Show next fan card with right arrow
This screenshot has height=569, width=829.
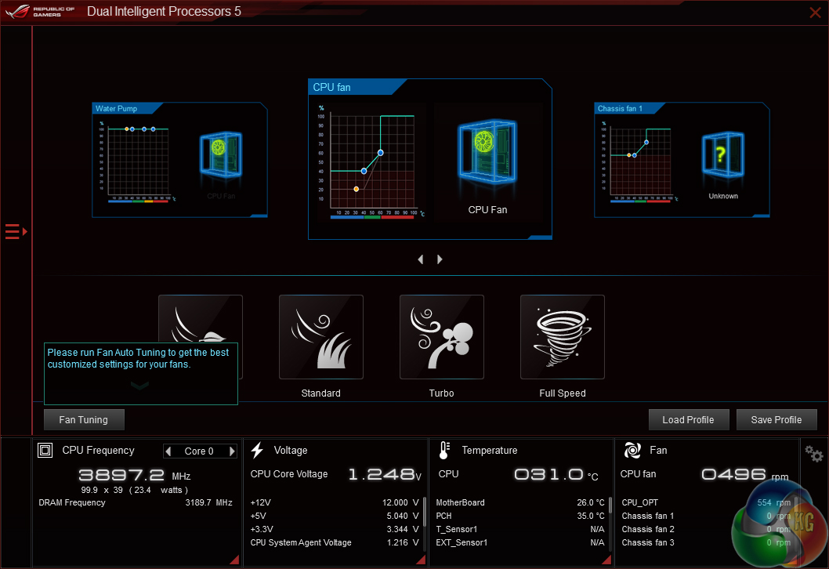440,259
